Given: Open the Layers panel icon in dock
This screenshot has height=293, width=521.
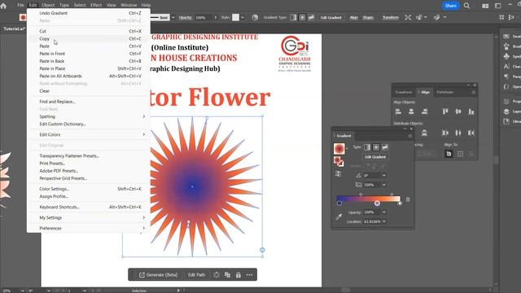Looking at the screenshot, I should [x=506, y=112].
